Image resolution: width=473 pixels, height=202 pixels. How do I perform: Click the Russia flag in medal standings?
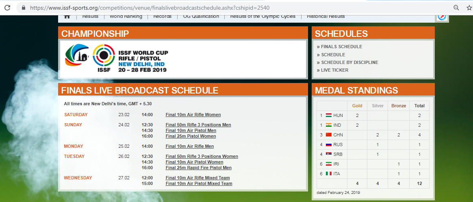point(329,144)
